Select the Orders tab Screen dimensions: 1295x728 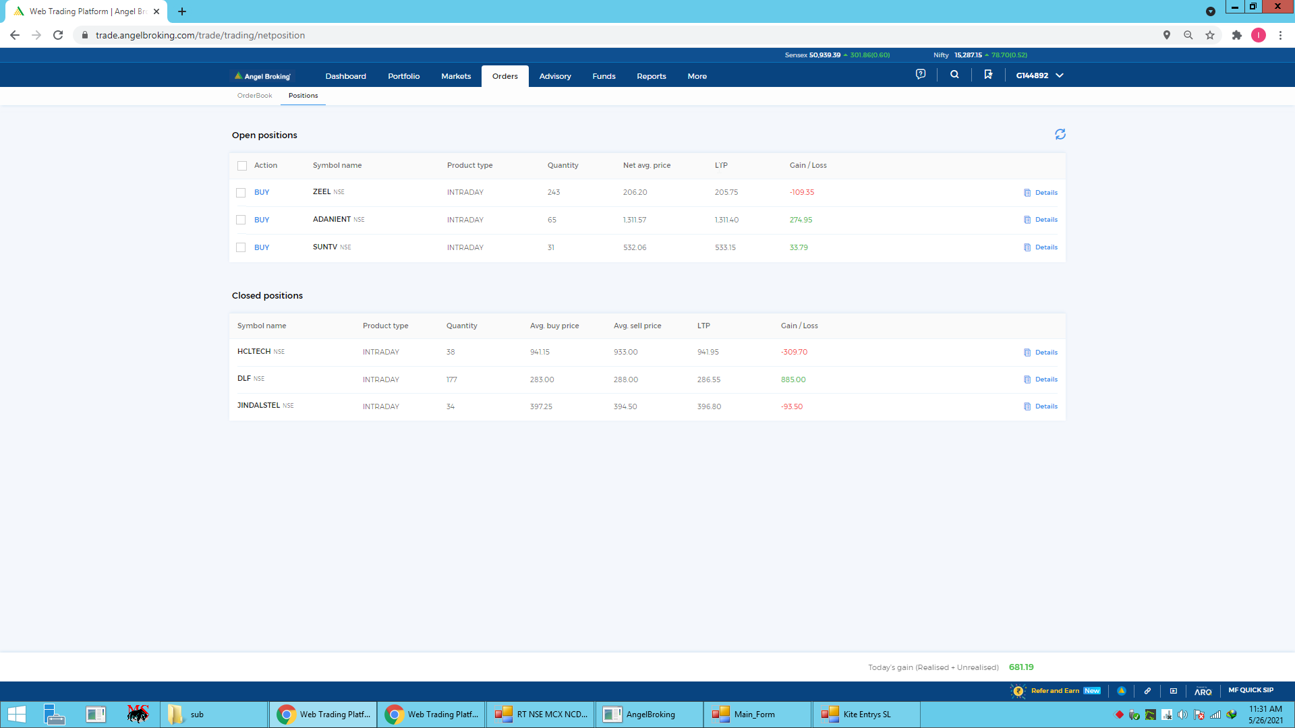[505, 76]
